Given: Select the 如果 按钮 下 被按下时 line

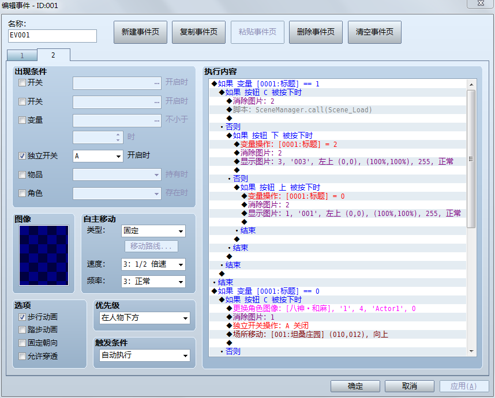Looking at the screenshot, I should (x=337, y=136).
